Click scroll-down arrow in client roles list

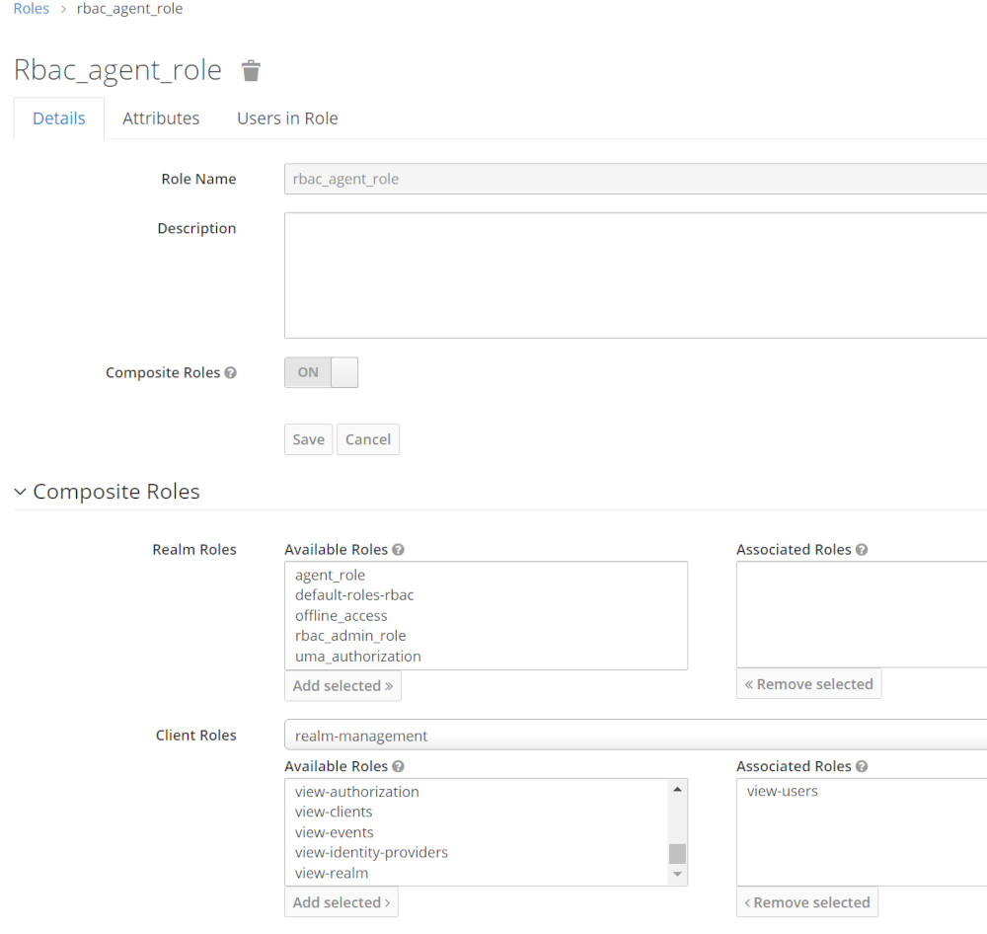pos(677,874)
